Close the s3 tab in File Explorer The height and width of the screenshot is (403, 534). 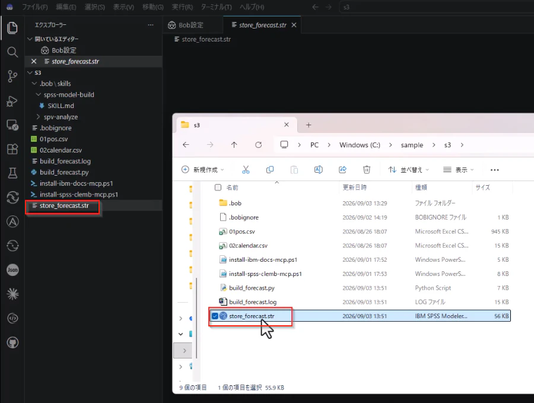click(287, 125)
